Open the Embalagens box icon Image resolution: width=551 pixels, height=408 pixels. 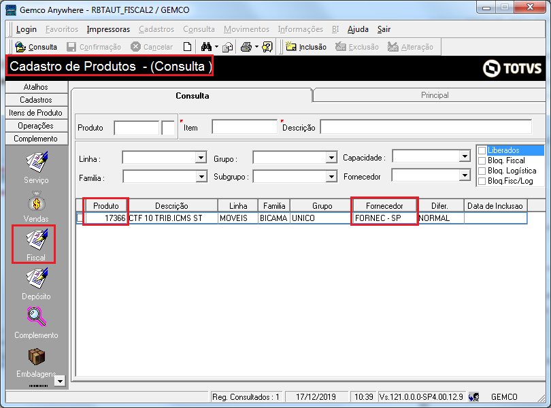click(36, 362)
